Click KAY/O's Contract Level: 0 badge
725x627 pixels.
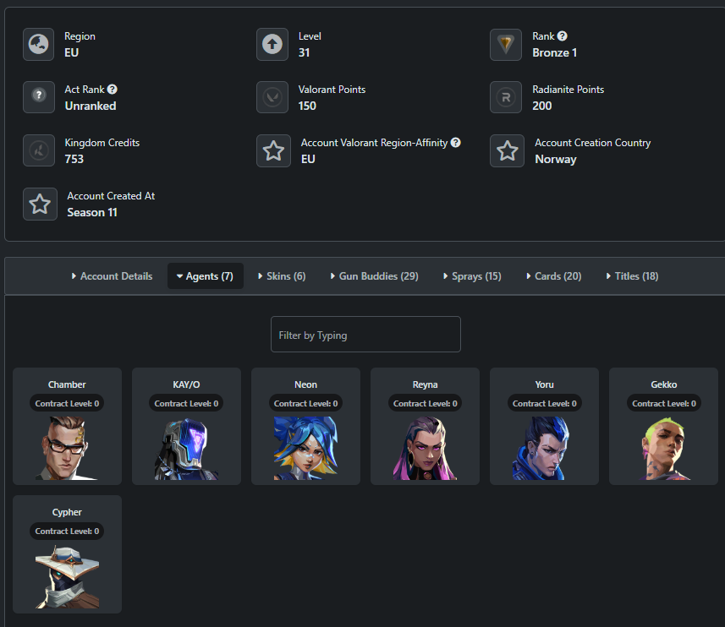(186, 403)
